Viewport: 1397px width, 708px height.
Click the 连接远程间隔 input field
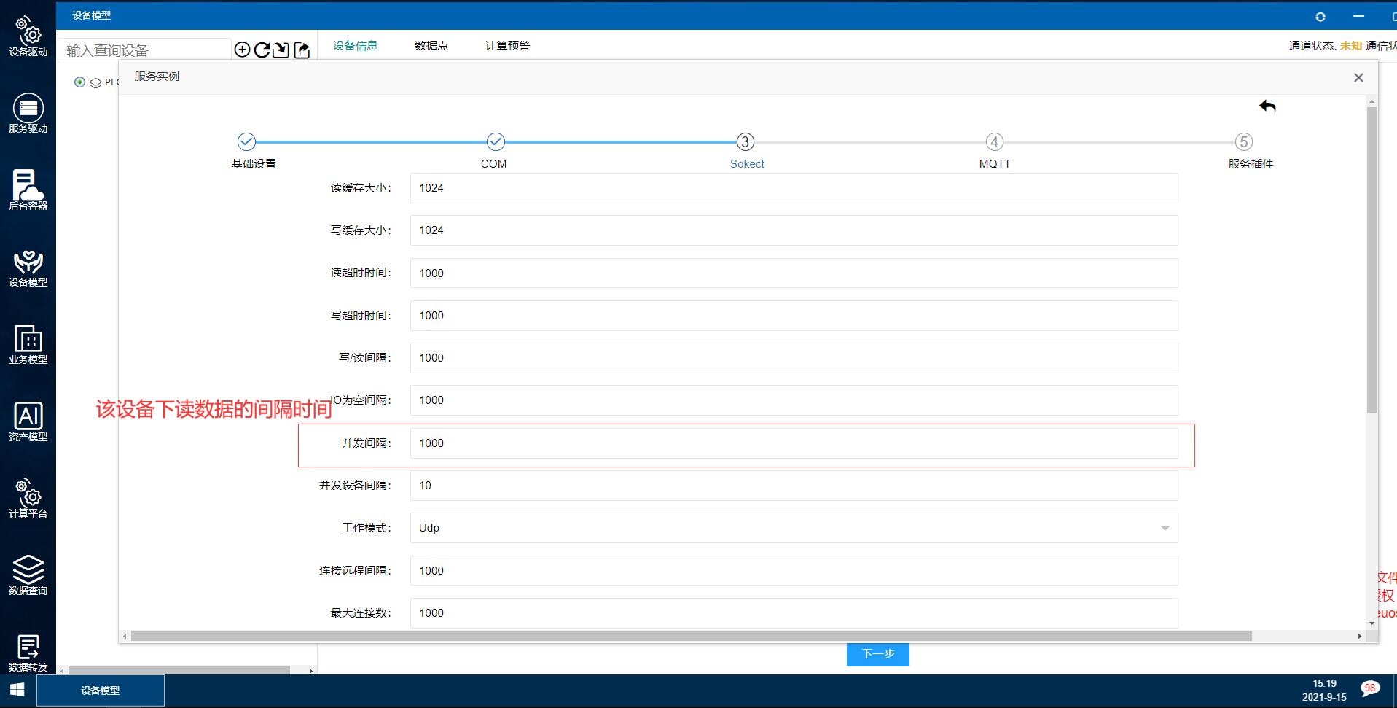(794, 571)
